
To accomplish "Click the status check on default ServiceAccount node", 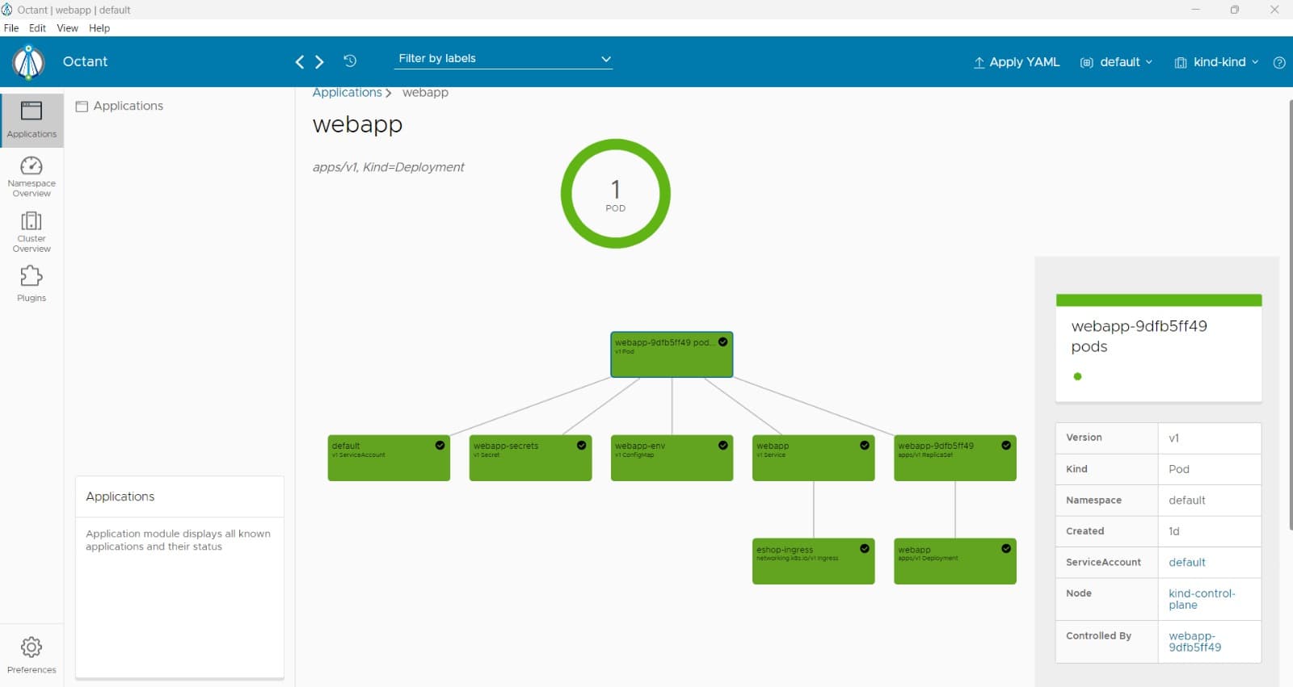I will click(440, 445).
